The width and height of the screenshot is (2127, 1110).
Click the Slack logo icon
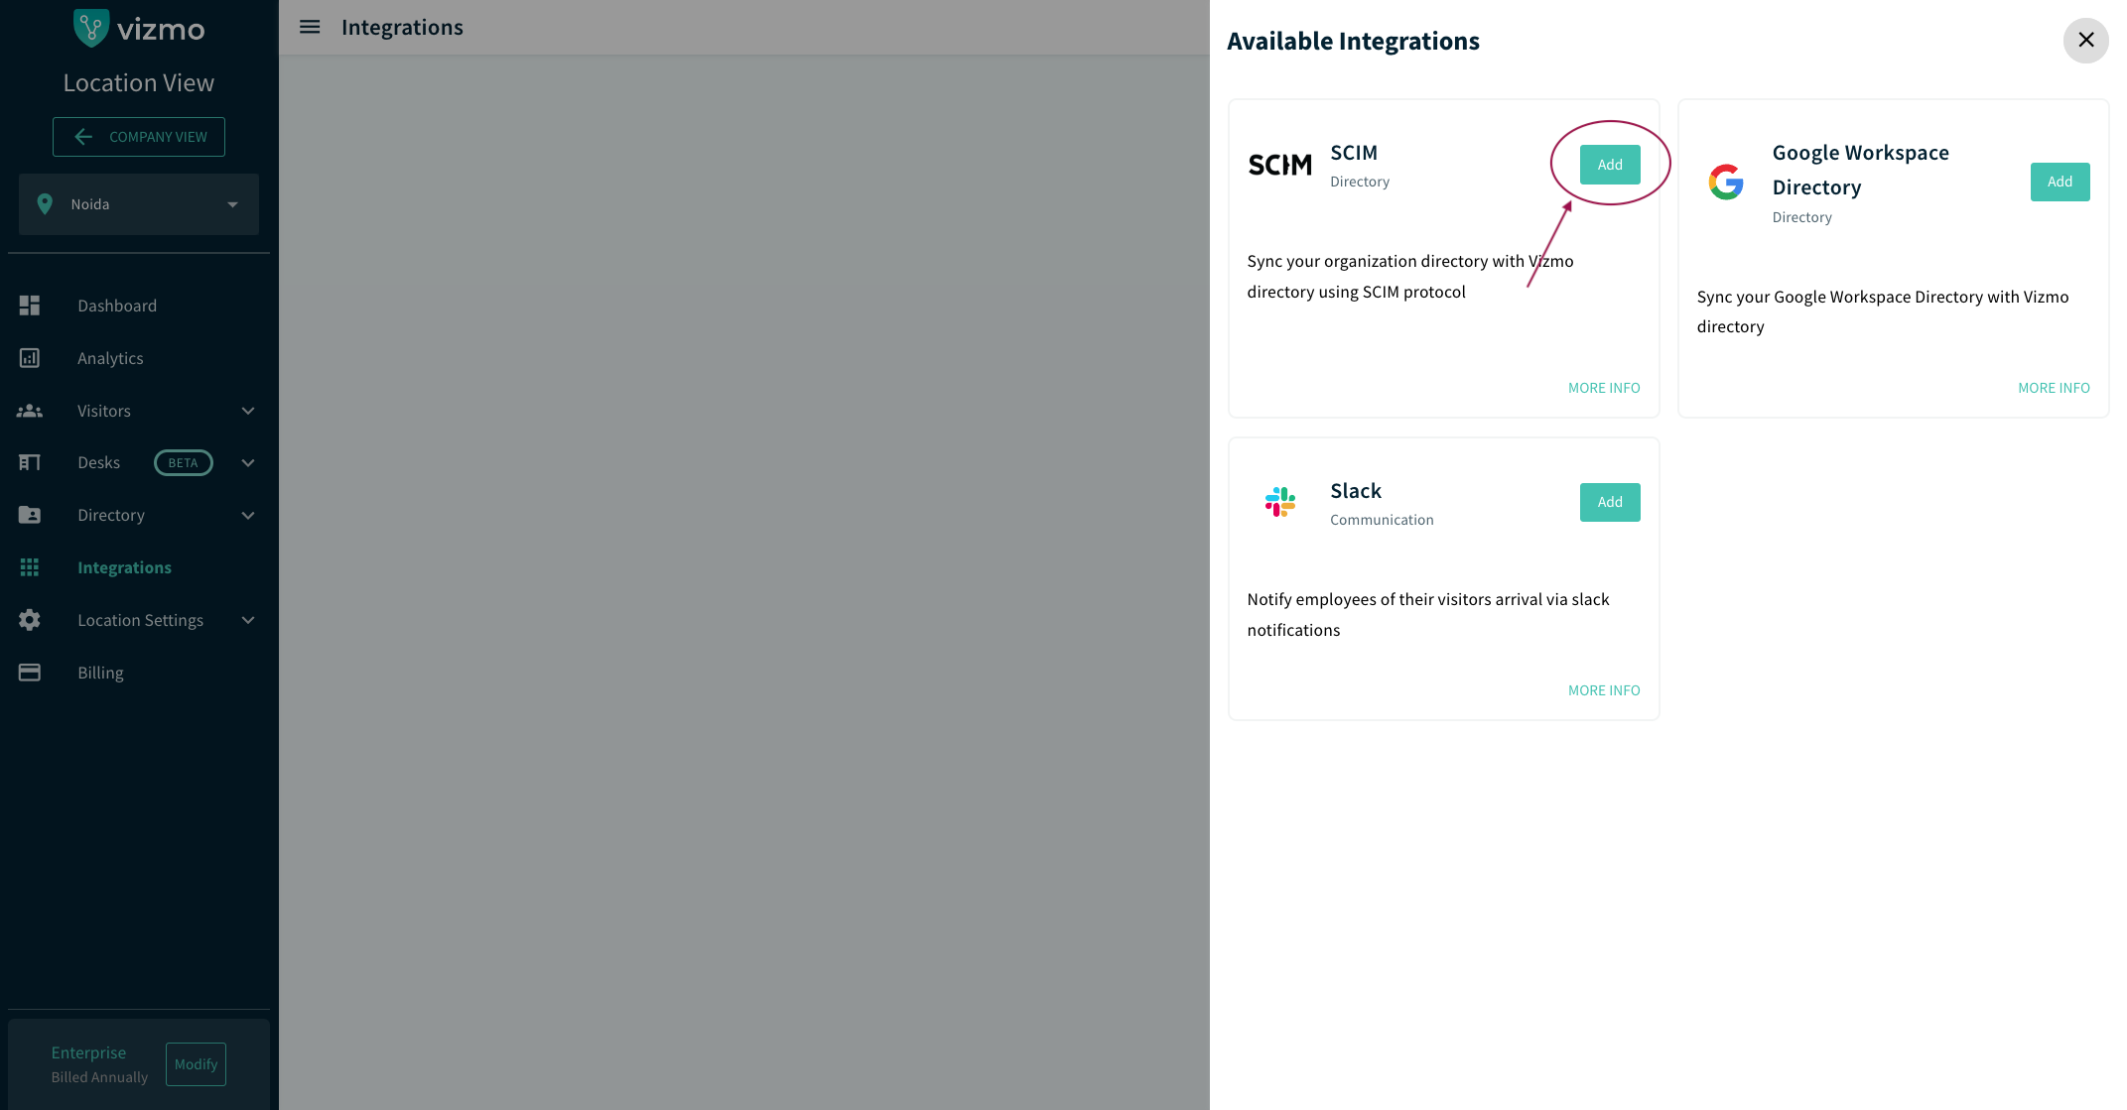coord(1280,502)
